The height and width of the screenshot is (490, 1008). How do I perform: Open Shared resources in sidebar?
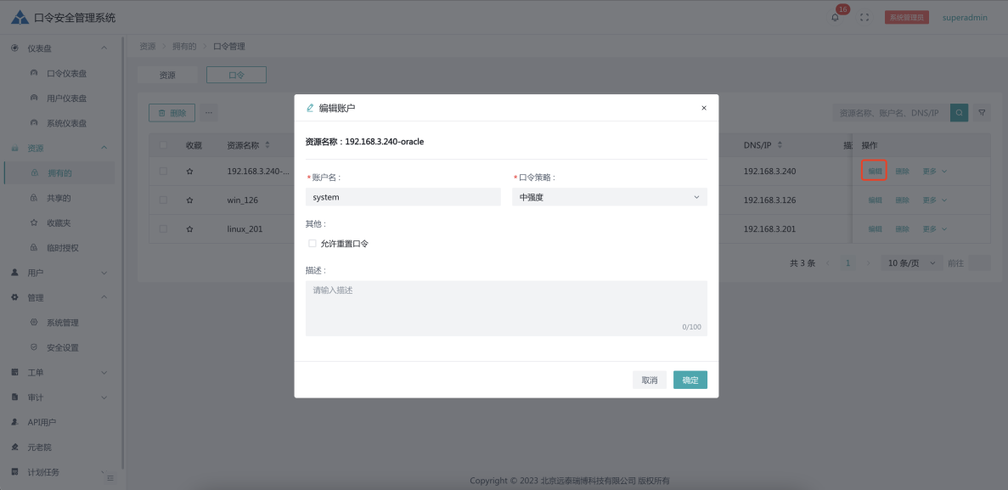[59, 198]
